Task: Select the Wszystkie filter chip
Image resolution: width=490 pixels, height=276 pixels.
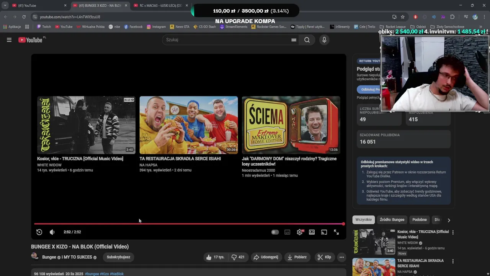Action: pos(363,220)
